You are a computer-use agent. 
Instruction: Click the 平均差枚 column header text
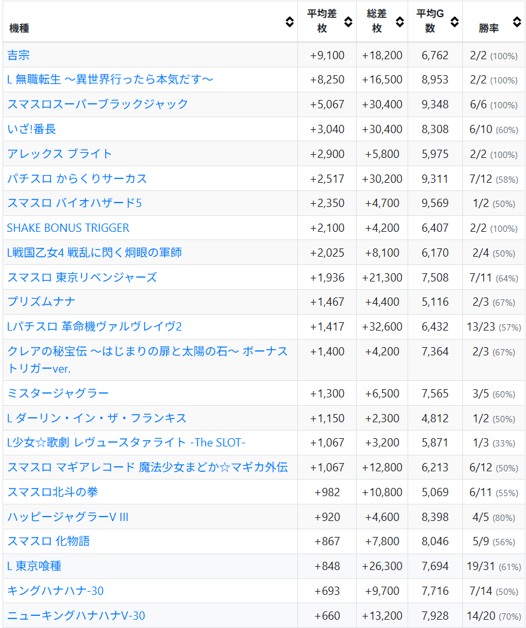tap(322, 21)
